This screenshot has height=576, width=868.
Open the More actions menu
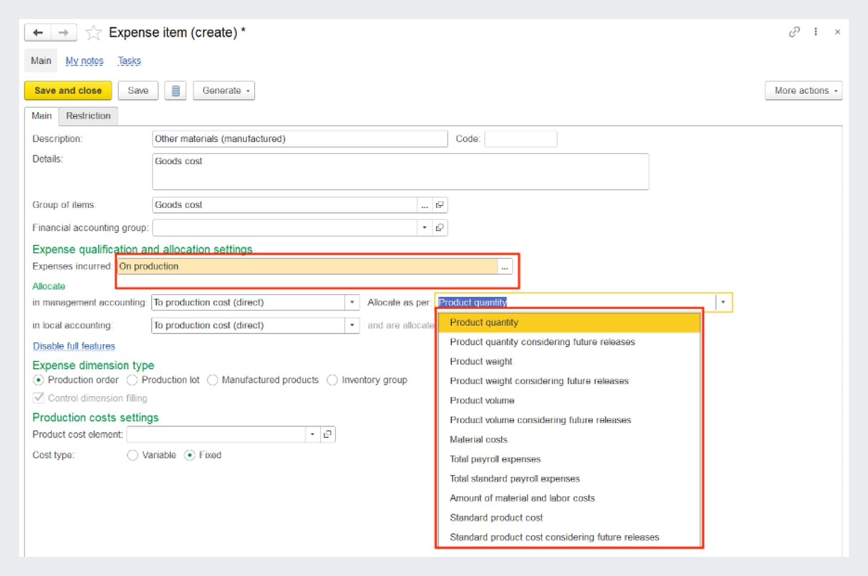(803, 91)
